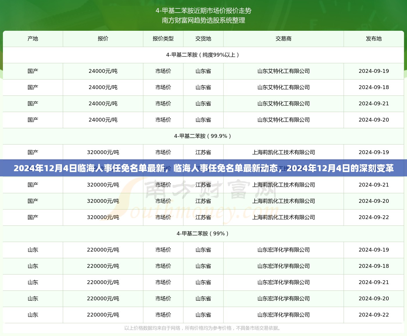Click the subtitle 南方财富网趋势选股系统整理
Viewport: 407px width, 336px height.
203,20
